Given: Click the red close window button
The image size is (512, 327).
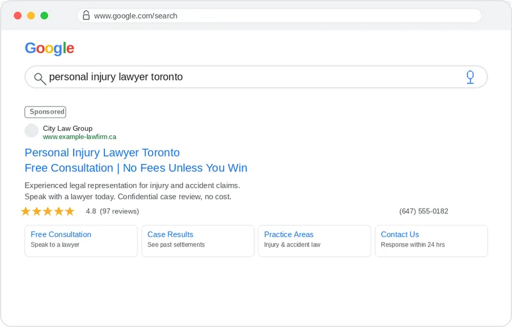Looking at the screenshot, I should [x=18, y=15].
